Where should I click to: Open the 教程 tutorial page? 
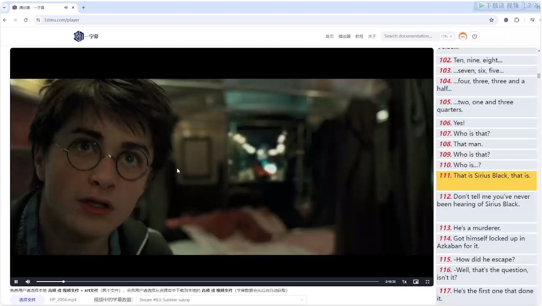click(x=359, y=37)
